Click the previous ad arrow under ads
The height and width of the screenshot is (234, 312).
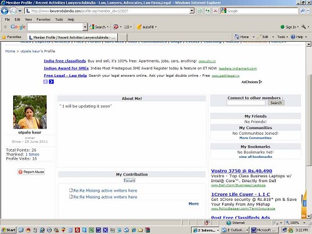(46, 82)
